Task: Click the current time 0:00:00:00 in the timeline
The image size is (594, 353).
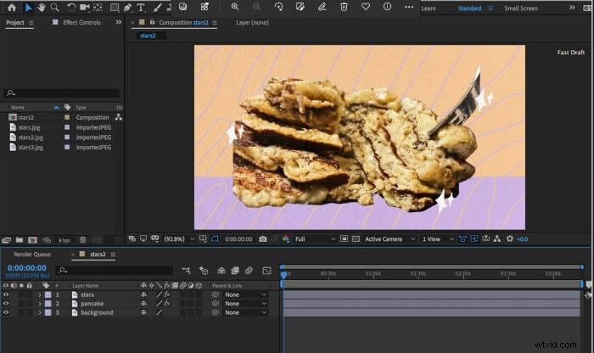Action: 27,268
